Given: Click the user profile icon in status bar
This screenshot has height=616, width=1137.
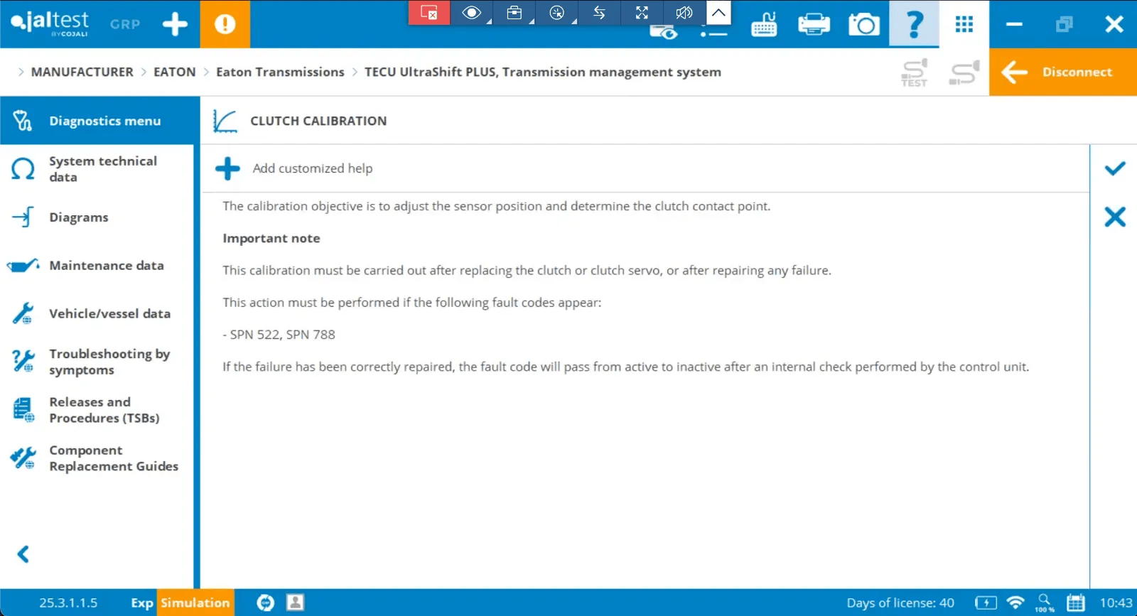Looking at the screenshot, I should point(295,603).
